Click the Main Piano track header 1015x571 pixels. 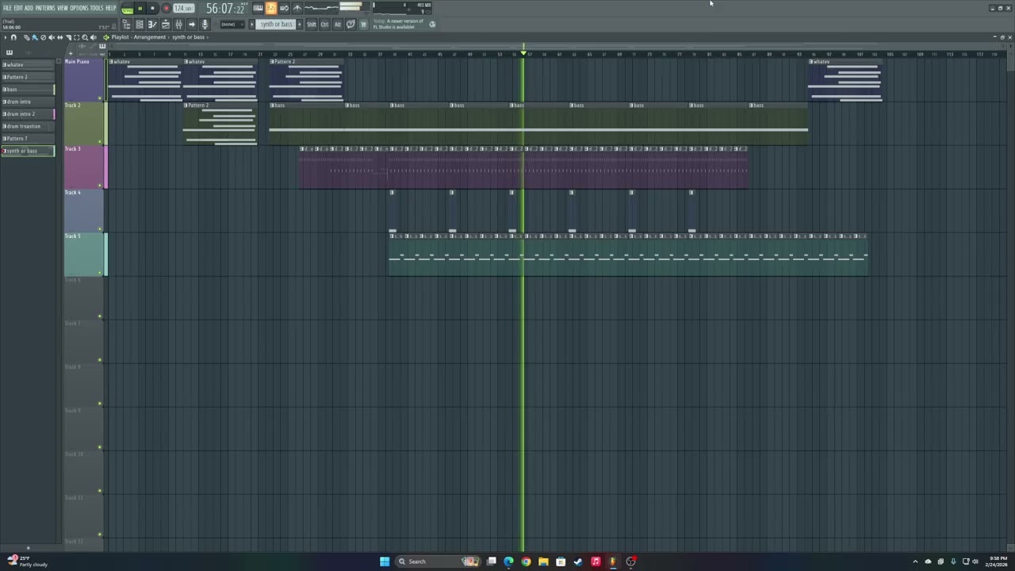83,79
